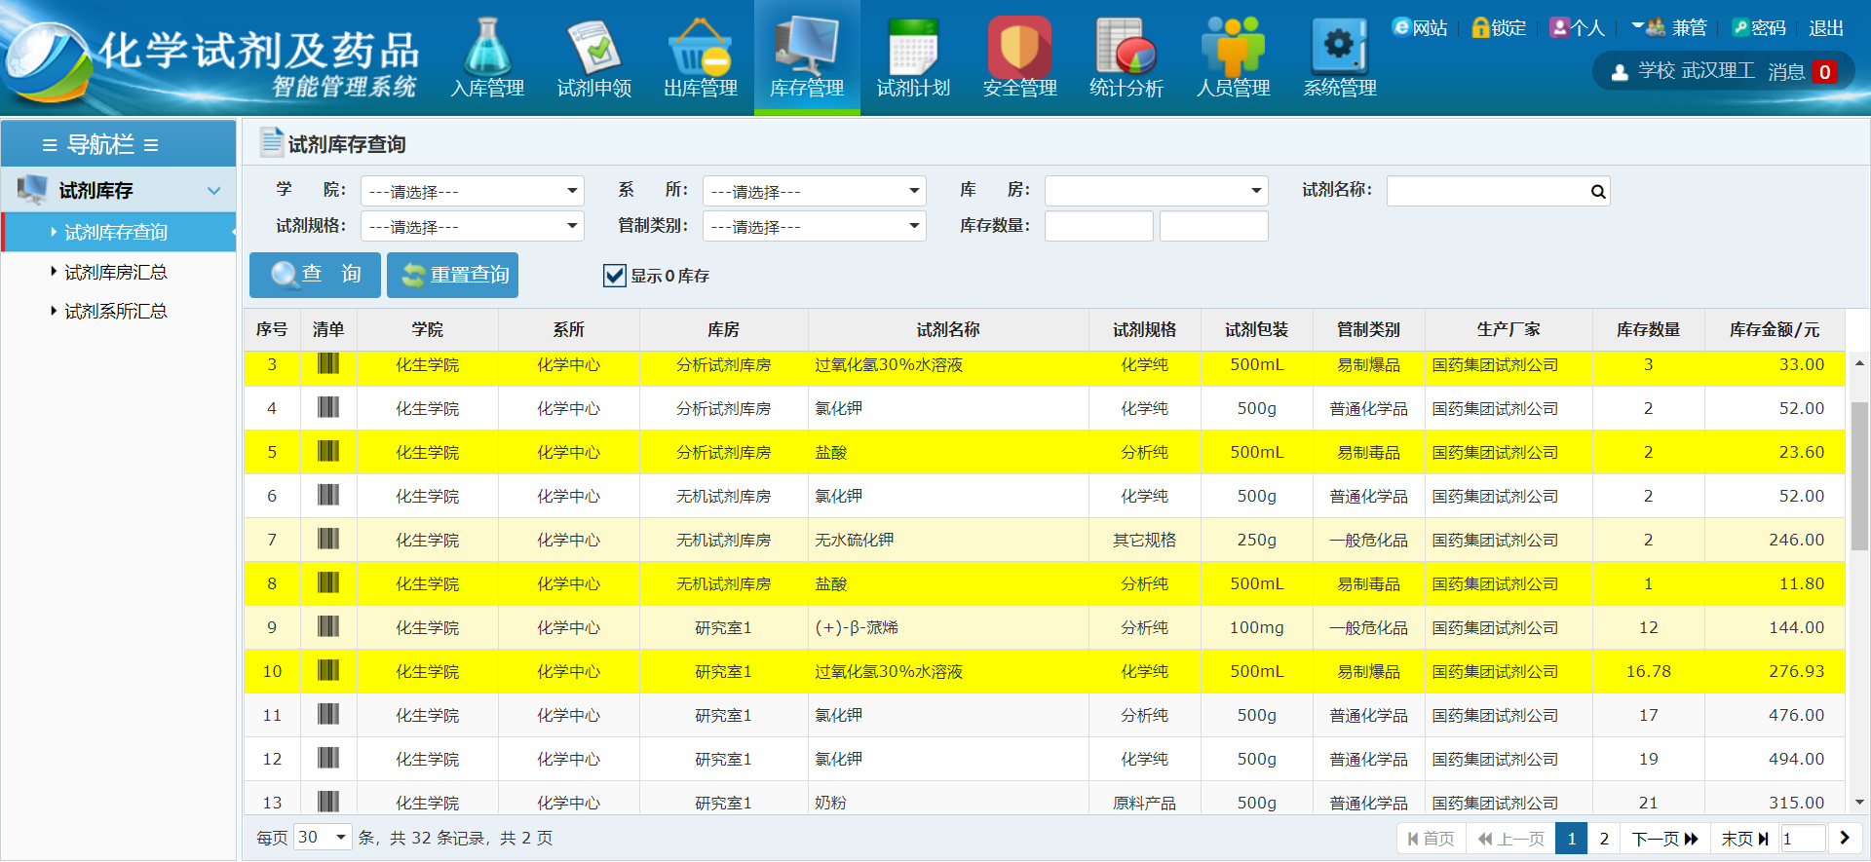Click 退出 to log out
This screenshot has width=1871, height=862.
1826,28
